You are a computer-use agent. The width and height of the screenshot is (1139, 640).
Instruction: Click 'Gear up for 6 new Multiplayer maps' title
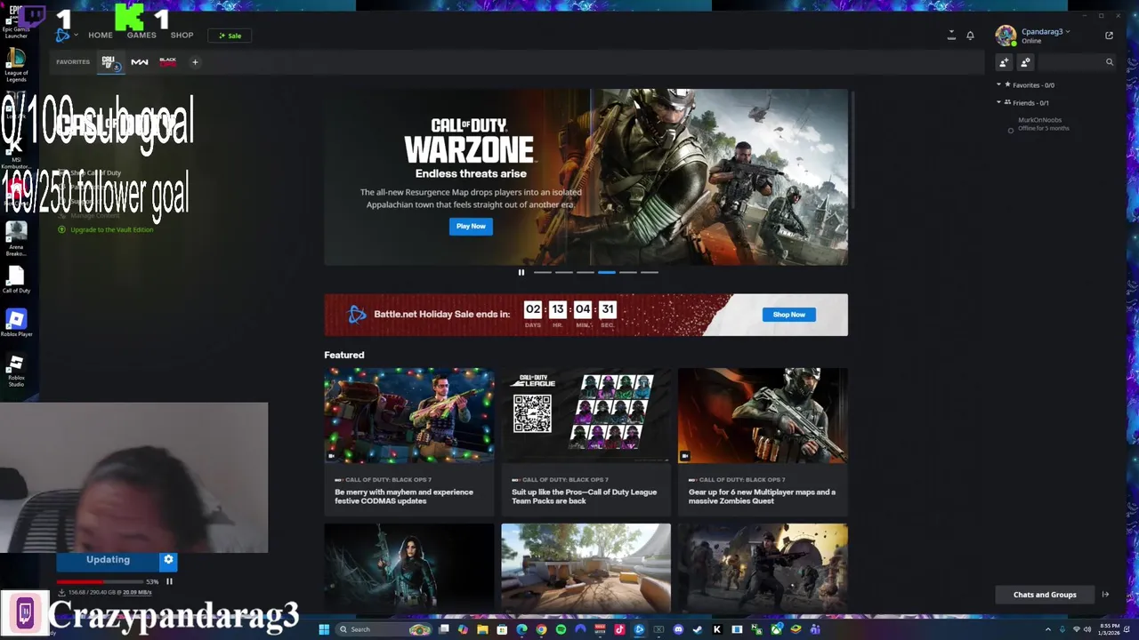[x=762, y=496]
